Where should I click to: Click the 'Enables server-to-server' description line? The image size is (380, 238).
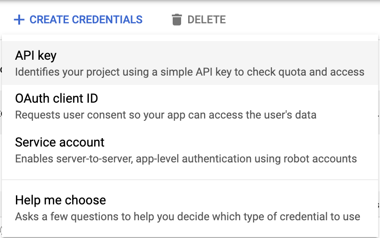click(186, 158)
